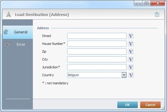Click the variable V icon beside Jurisdiction
This screenshot has height=112, width=167.
coord(131,67)
